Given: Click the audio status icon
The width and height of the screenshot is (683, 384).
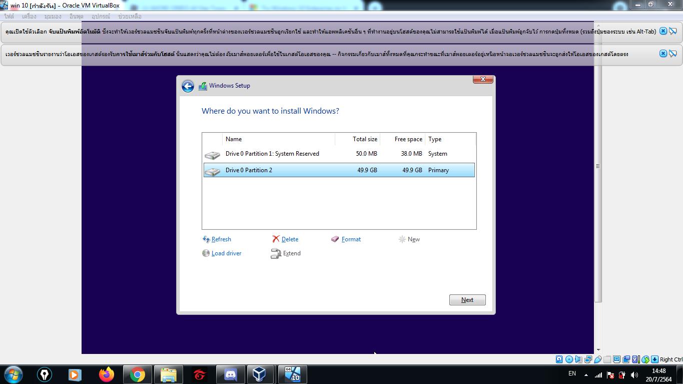Looking at the screenshot, I should [578, 359].
